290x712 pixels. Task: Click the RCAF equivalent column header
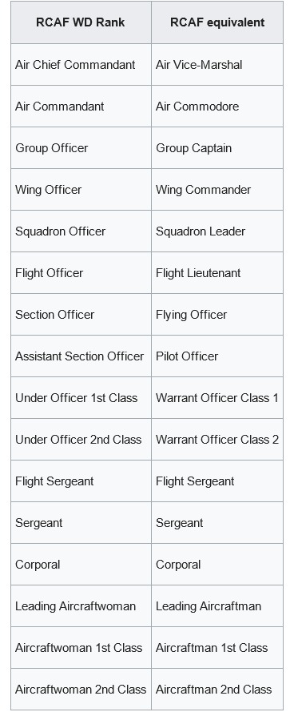pos(217,22)
